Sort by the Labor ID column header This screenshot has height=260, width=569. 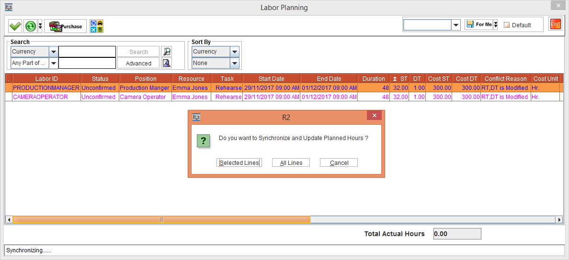click(46, 78)
